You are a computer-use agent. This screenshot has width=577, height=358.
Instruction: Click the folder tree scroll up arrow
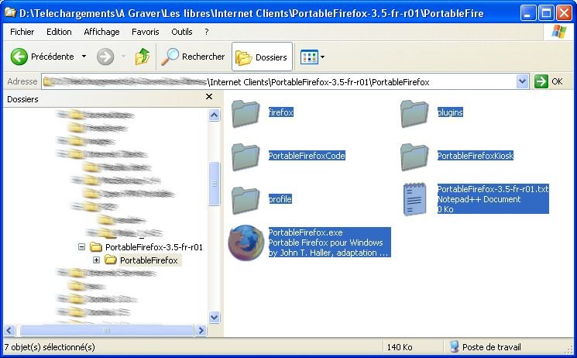coord(215,115)
